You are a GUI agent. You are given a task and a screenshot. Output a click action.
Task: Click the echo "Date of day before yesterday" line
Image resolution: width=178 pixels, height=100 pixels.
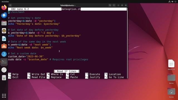pos(44,36)
